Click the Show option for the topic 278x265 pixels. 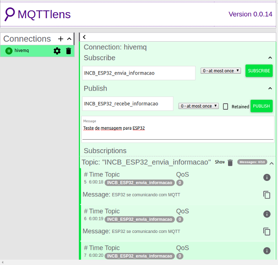click(220, 162)
